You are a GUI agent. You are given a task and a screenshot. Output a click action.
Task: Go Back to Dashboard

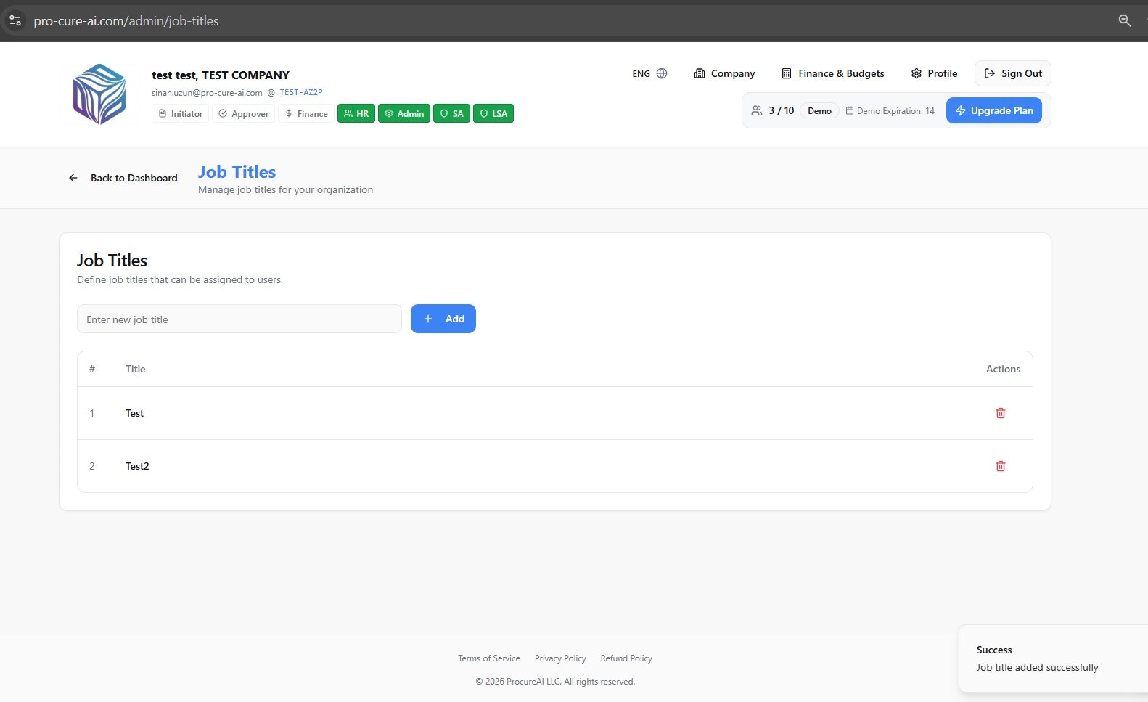point(123,178)
